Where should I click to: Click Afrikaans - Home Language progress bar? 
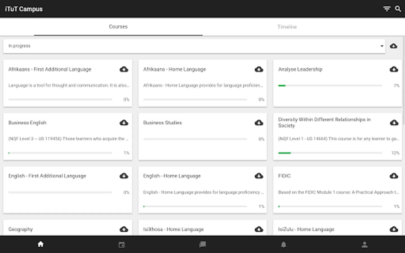(x=195, y=99)
